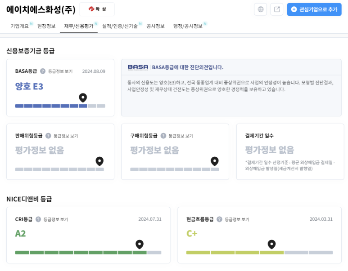Click the date 2024.07.31
Viewport: 348px width, 271px height.
(150, 219)
